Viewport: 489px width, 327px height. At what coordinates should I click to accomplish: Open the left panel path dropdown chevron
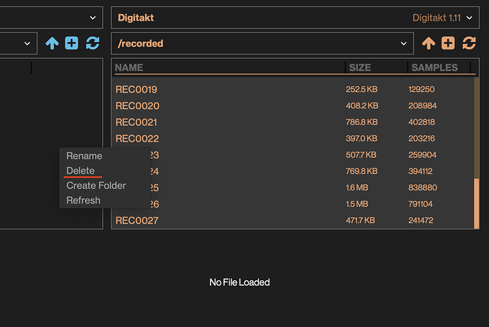click(27, 43)
